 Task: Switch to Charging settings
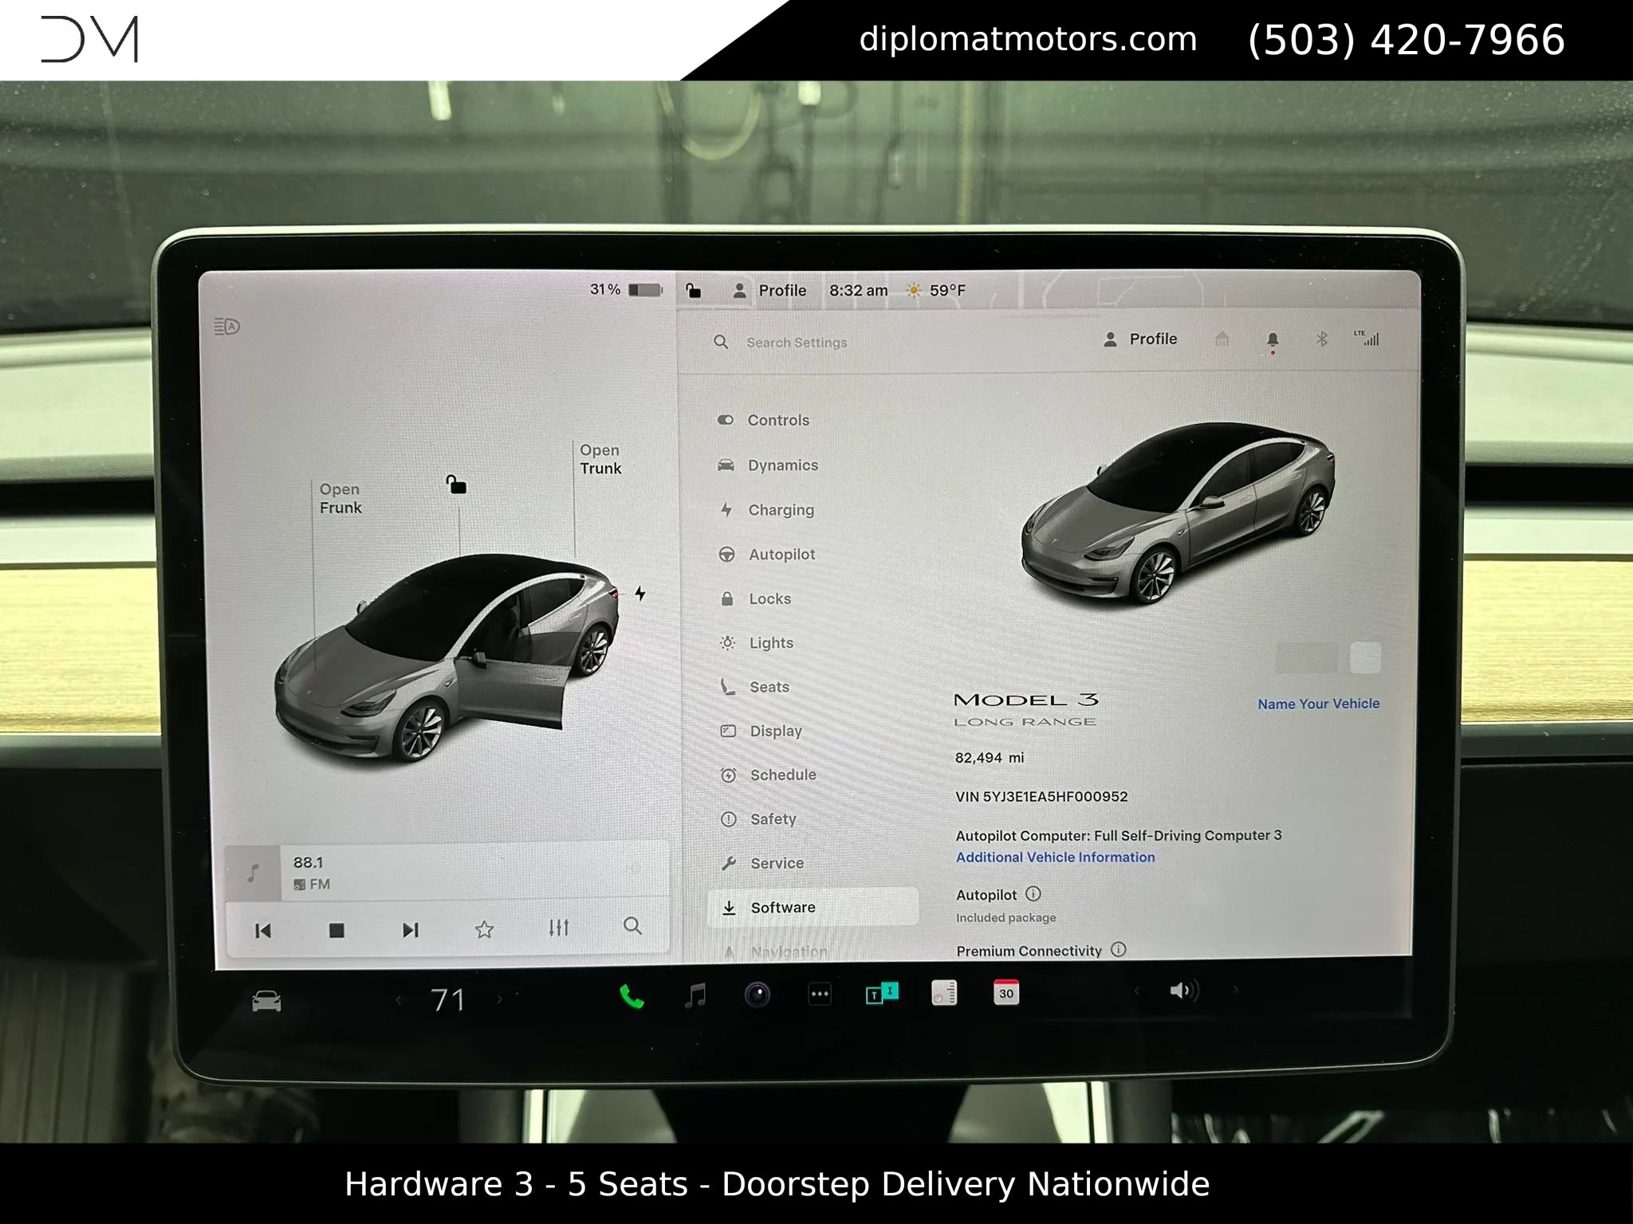point(782,509)
